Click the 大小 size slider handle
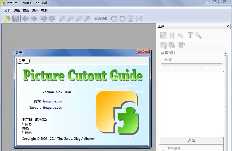232x151 pixels. pyautogui.click(x=172, y=65)
